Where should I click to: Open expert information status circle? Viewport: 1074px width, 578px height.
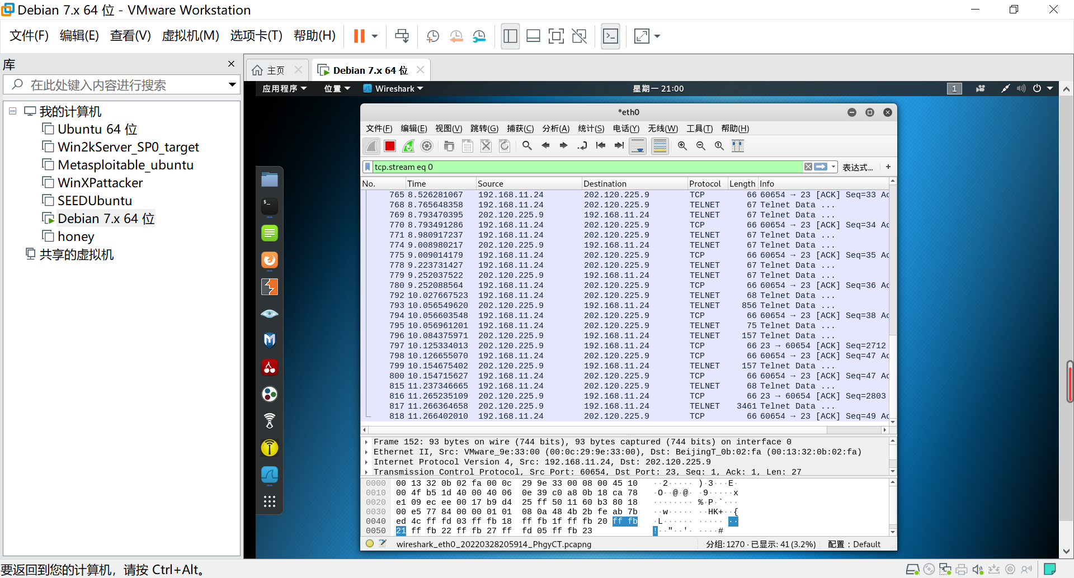click(370, 543)
